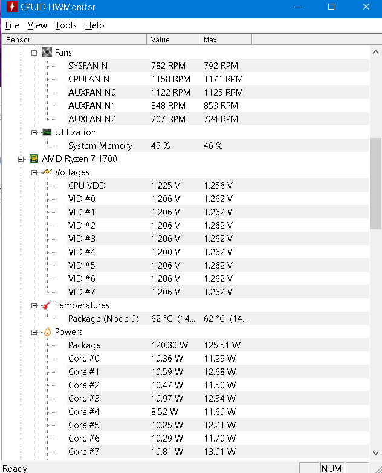Screen dimensions: 382x473
Task: Click the 13.01 W max Core #7 value
Action: [220, 452]
